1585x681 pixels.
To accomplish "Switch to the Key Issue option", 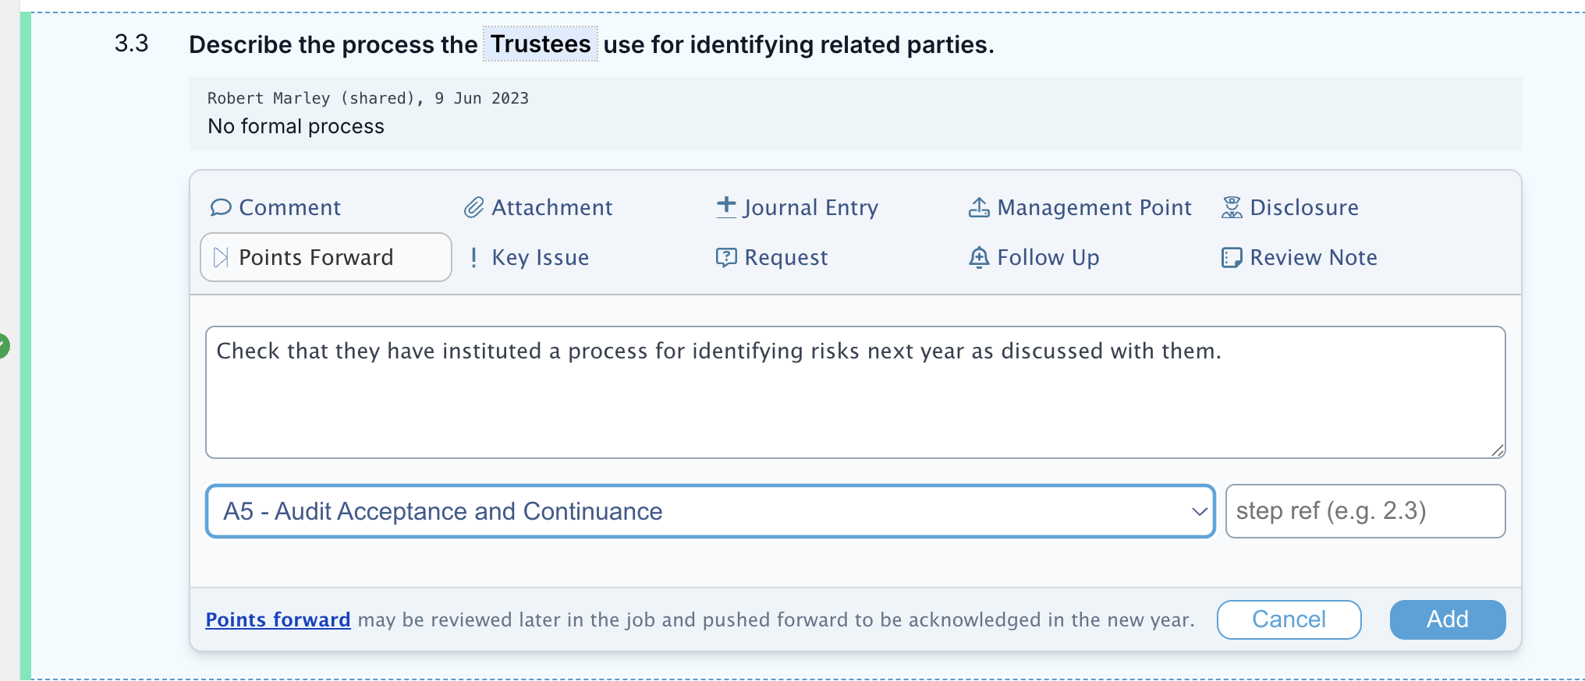I will pos(529,257).
